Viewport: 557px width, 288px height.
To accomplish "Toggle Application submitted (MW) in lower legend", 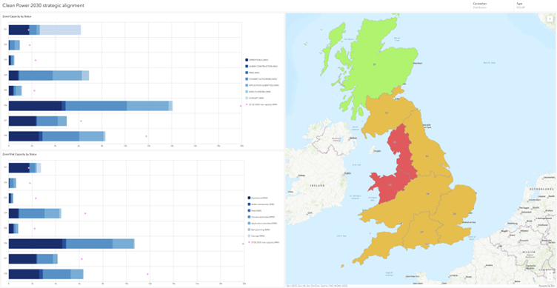I will (x=262, y=223).
